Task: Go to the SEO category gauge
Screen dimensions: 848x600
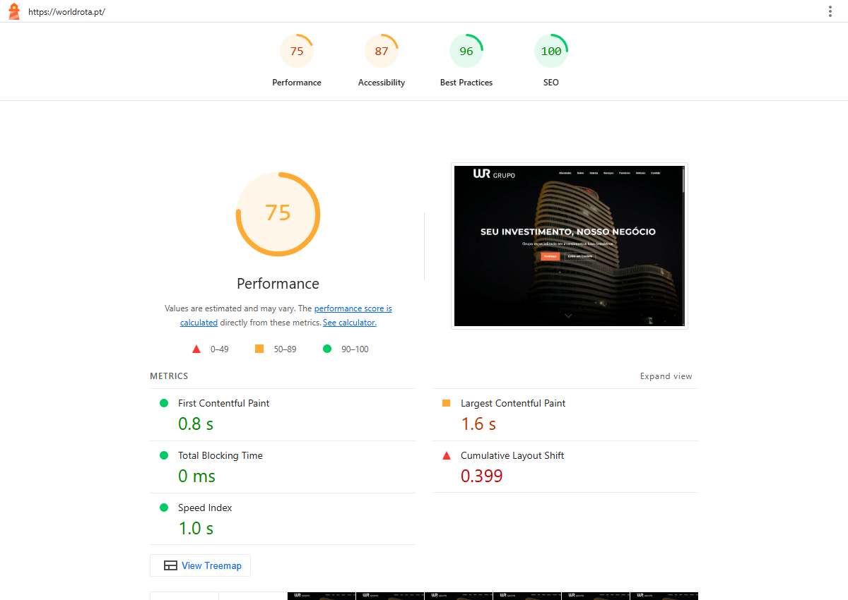Action: [551, 61]
